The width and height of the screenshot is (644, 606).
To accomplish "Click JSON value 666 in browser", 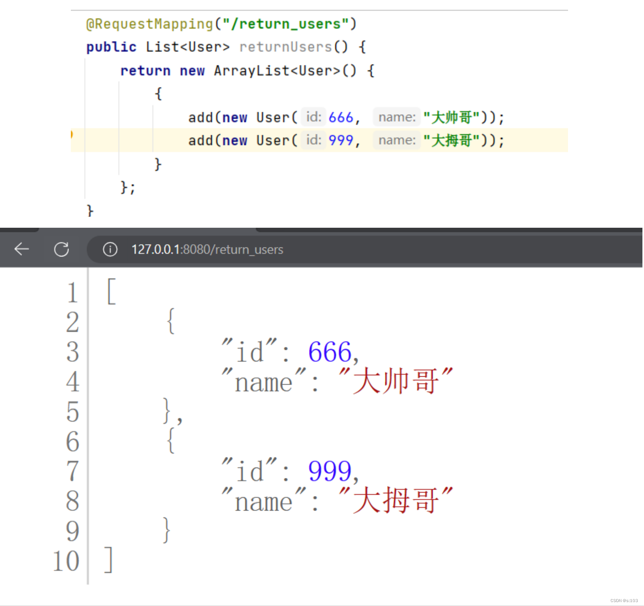I will (329, 351).
